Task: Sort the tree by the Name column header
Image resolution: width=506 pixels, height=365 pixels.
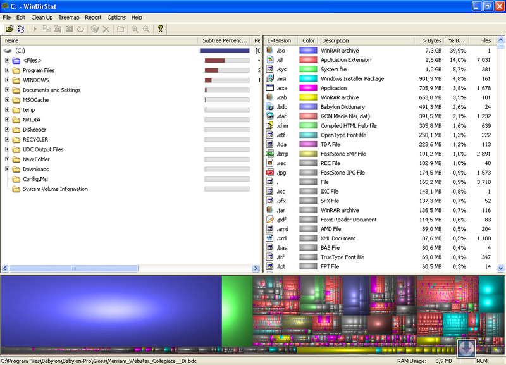Action: 100,40
